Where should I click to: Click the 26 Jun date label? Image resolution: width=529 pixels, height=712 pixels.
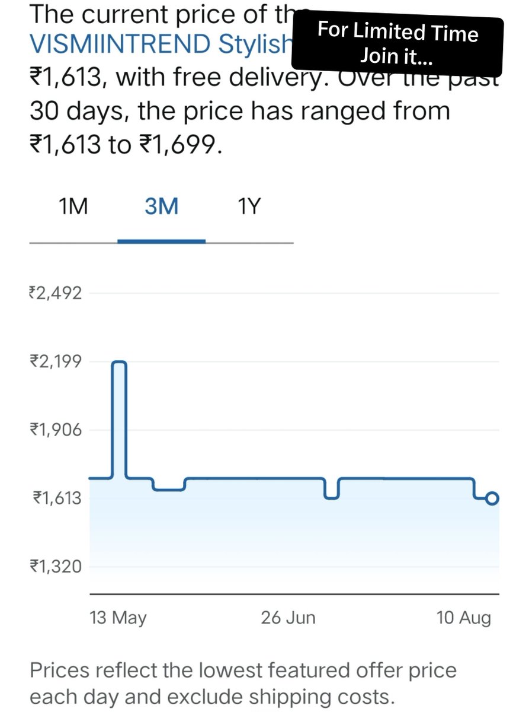coord(288,618)
